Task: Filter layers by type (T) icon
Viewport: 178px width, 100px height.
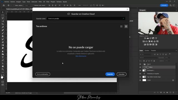Action: click(x=160, y=54)
